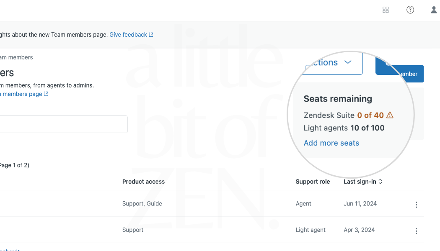The height and width of the screenshot is (251, 440).
Task: Click the Product access column header
Action: [143, 182]
